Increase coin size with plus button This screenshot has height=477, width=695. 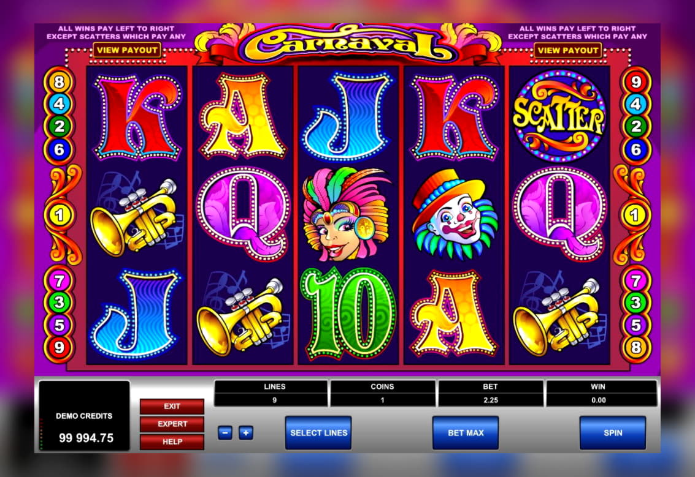(x=246, y=432)
